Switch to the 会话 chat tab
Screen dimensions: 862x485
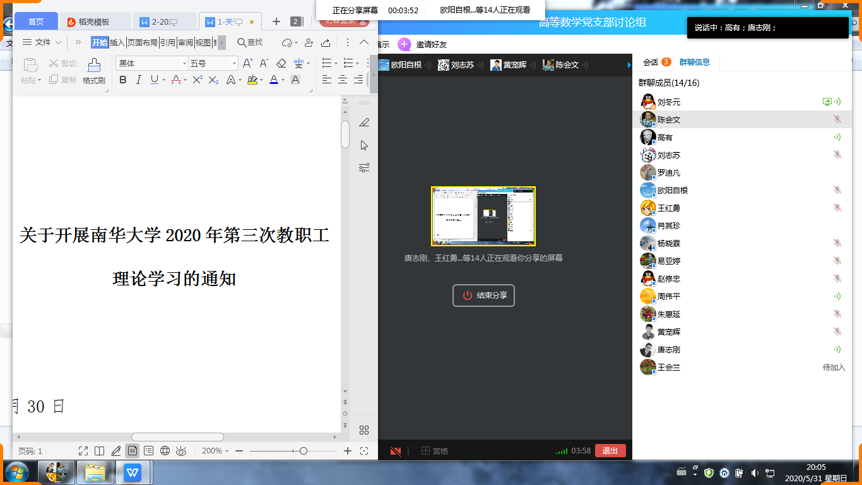click(651, 62)
